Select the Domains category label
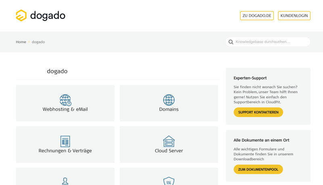The width and height of the screenshot is (323, 185). pos(169,109)
